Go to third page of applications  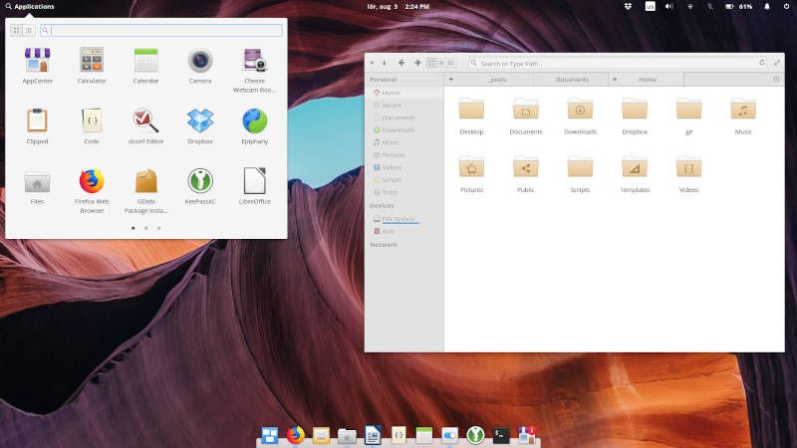coord(158,228)
